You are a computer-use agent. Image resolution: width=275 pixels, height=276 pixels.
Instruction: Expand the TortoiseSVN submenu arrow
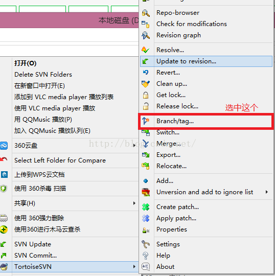coord(134,266)
